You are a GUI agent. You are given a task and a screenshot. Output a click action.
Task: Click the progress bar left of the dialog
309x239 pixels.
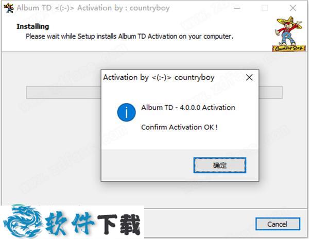coord(64,92)
